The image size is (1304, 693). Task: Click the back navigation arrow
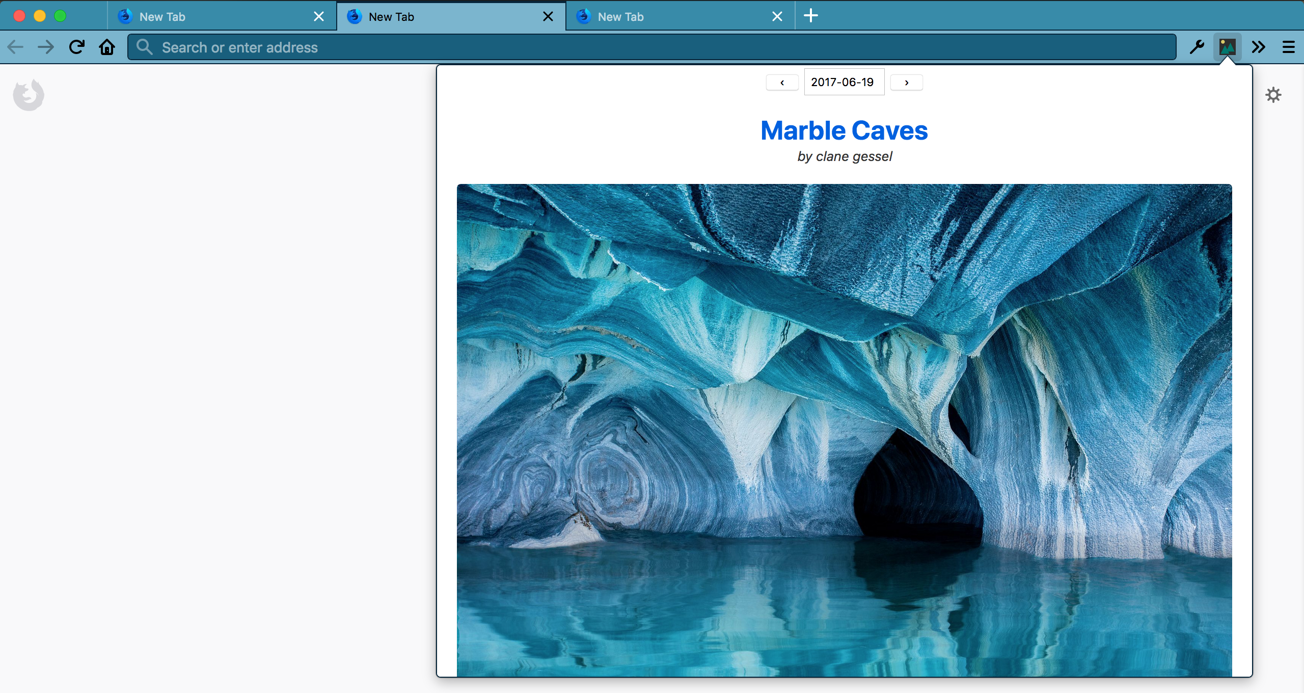pyautogui.click(x=15, y=47)
